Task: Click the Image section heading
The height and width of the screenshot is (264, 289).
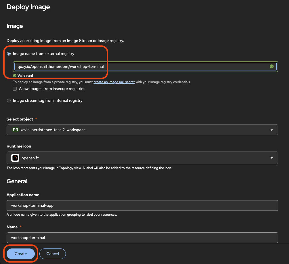Action: (x=15, y=26)
